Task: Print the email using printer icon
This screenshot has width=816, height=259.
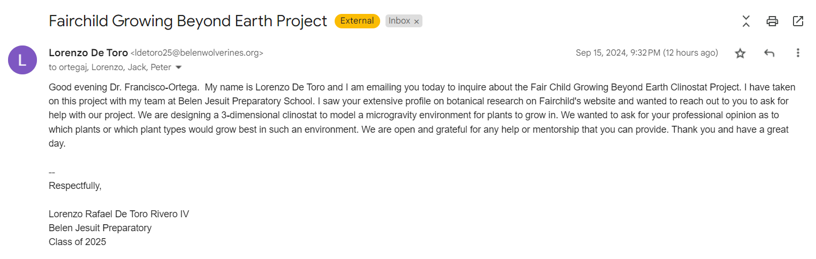Action: point(772,21)
